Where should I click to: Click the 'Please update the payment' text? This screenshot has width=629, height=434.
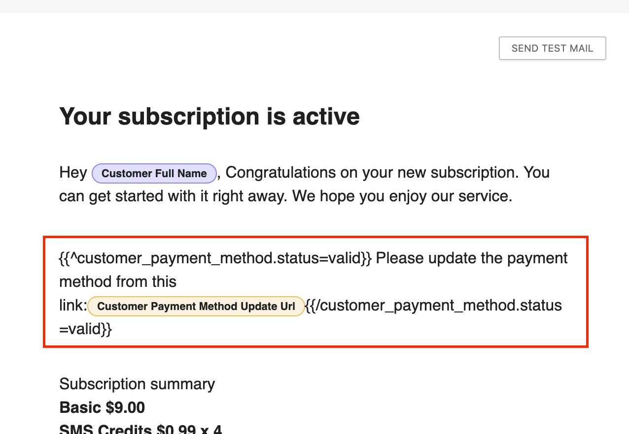[472, 258]
